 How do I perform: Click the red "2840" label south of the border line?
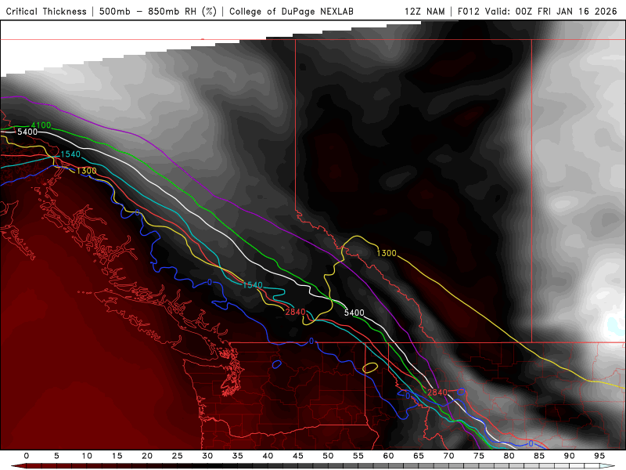[x=437, y=392]
